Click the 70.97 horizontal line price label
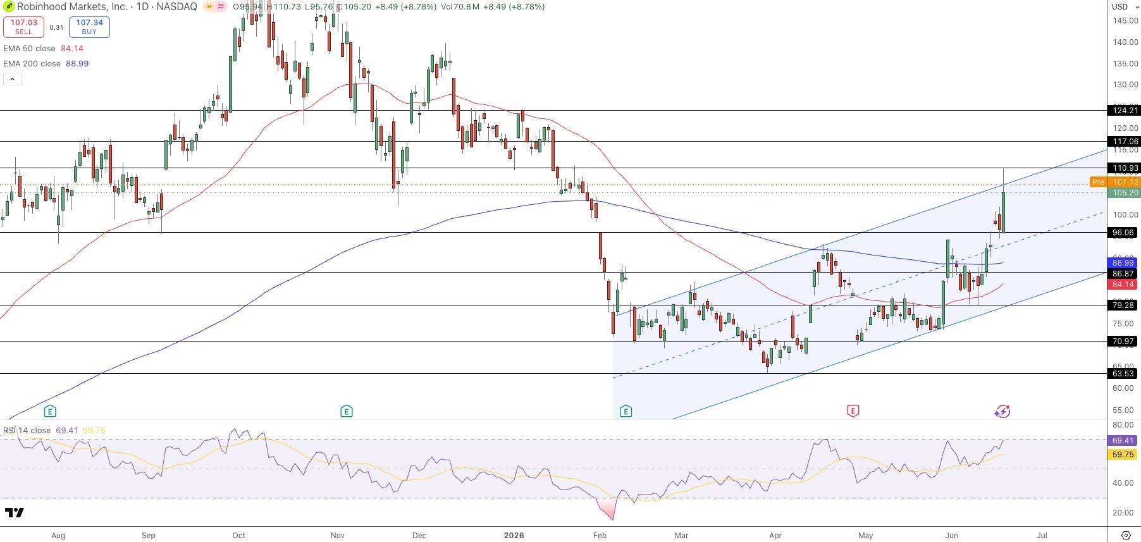This screenshot has width=1141, height=542. pos(1124,342)
